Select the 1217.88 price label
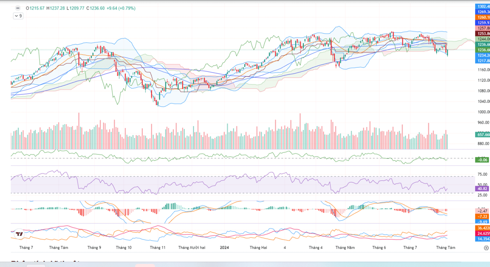This screenshot has width=490, height=267. coord(483,61)
